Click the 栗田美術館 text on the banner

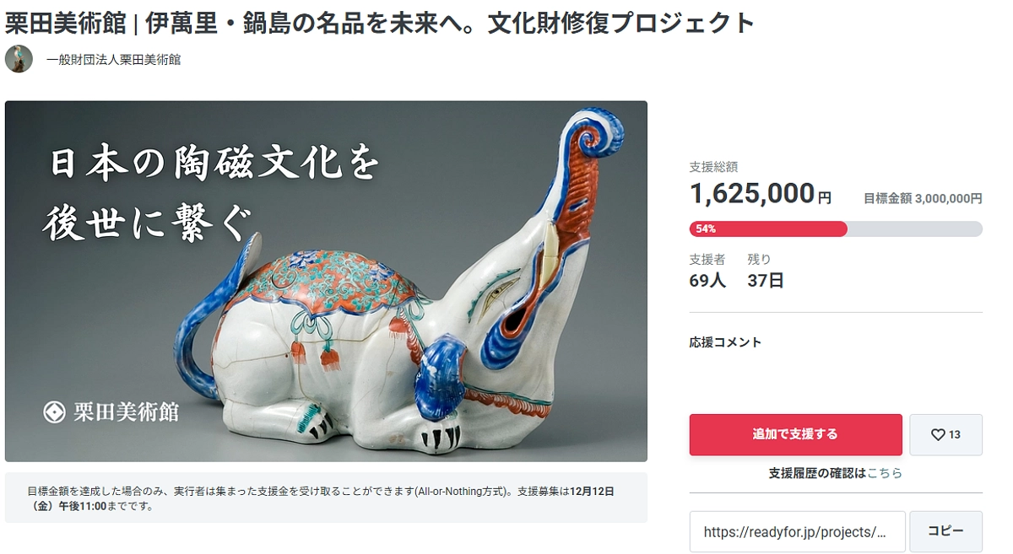tap(127, 412)
